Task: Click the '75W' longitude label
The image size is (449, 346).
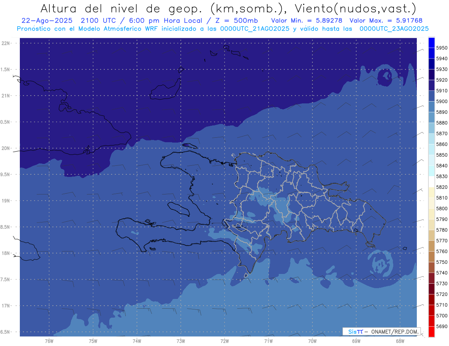Action: coord(93,341)
